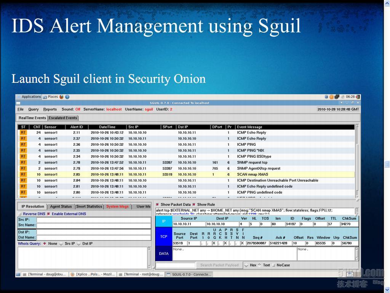Toggle the Show Packet Data checkbox
This screenshot has width=390, height=293.
point(157,204)
